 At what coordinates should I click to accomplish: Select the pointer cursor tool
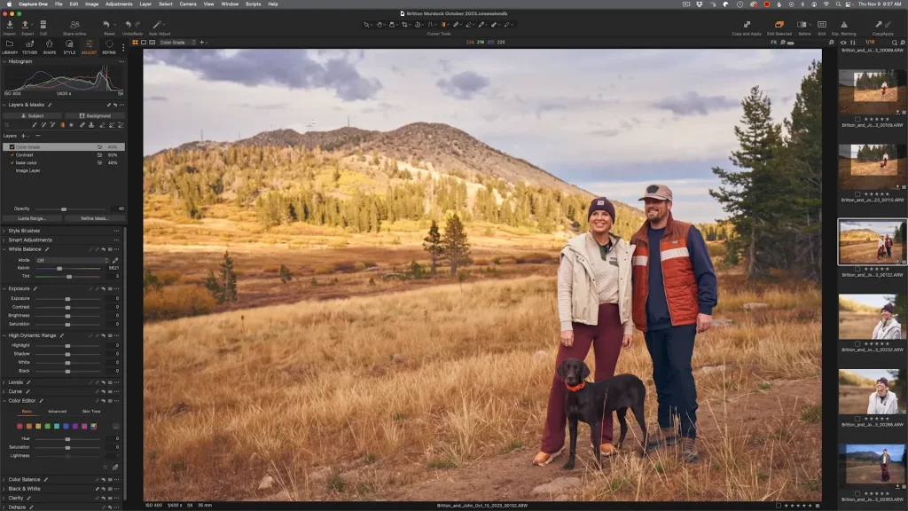pyautogui.click(x=366, y=25)
